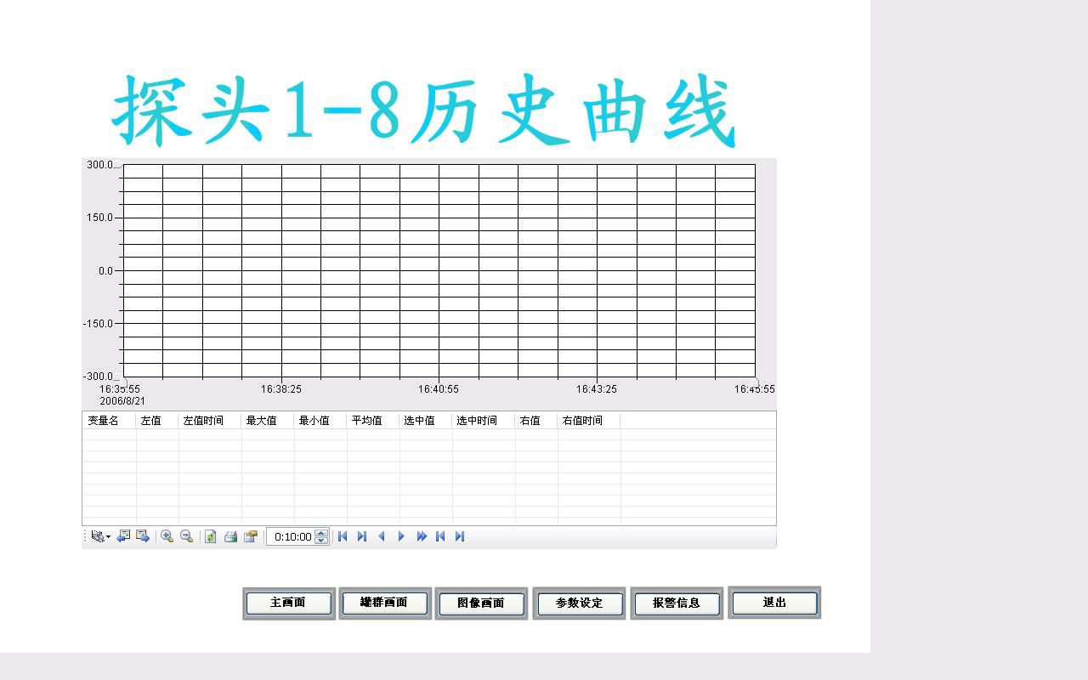The image size is (1088, 680).
Task: Open 参数设定 parameter settings
Action: pyautogui.click(x=579, y=603)
